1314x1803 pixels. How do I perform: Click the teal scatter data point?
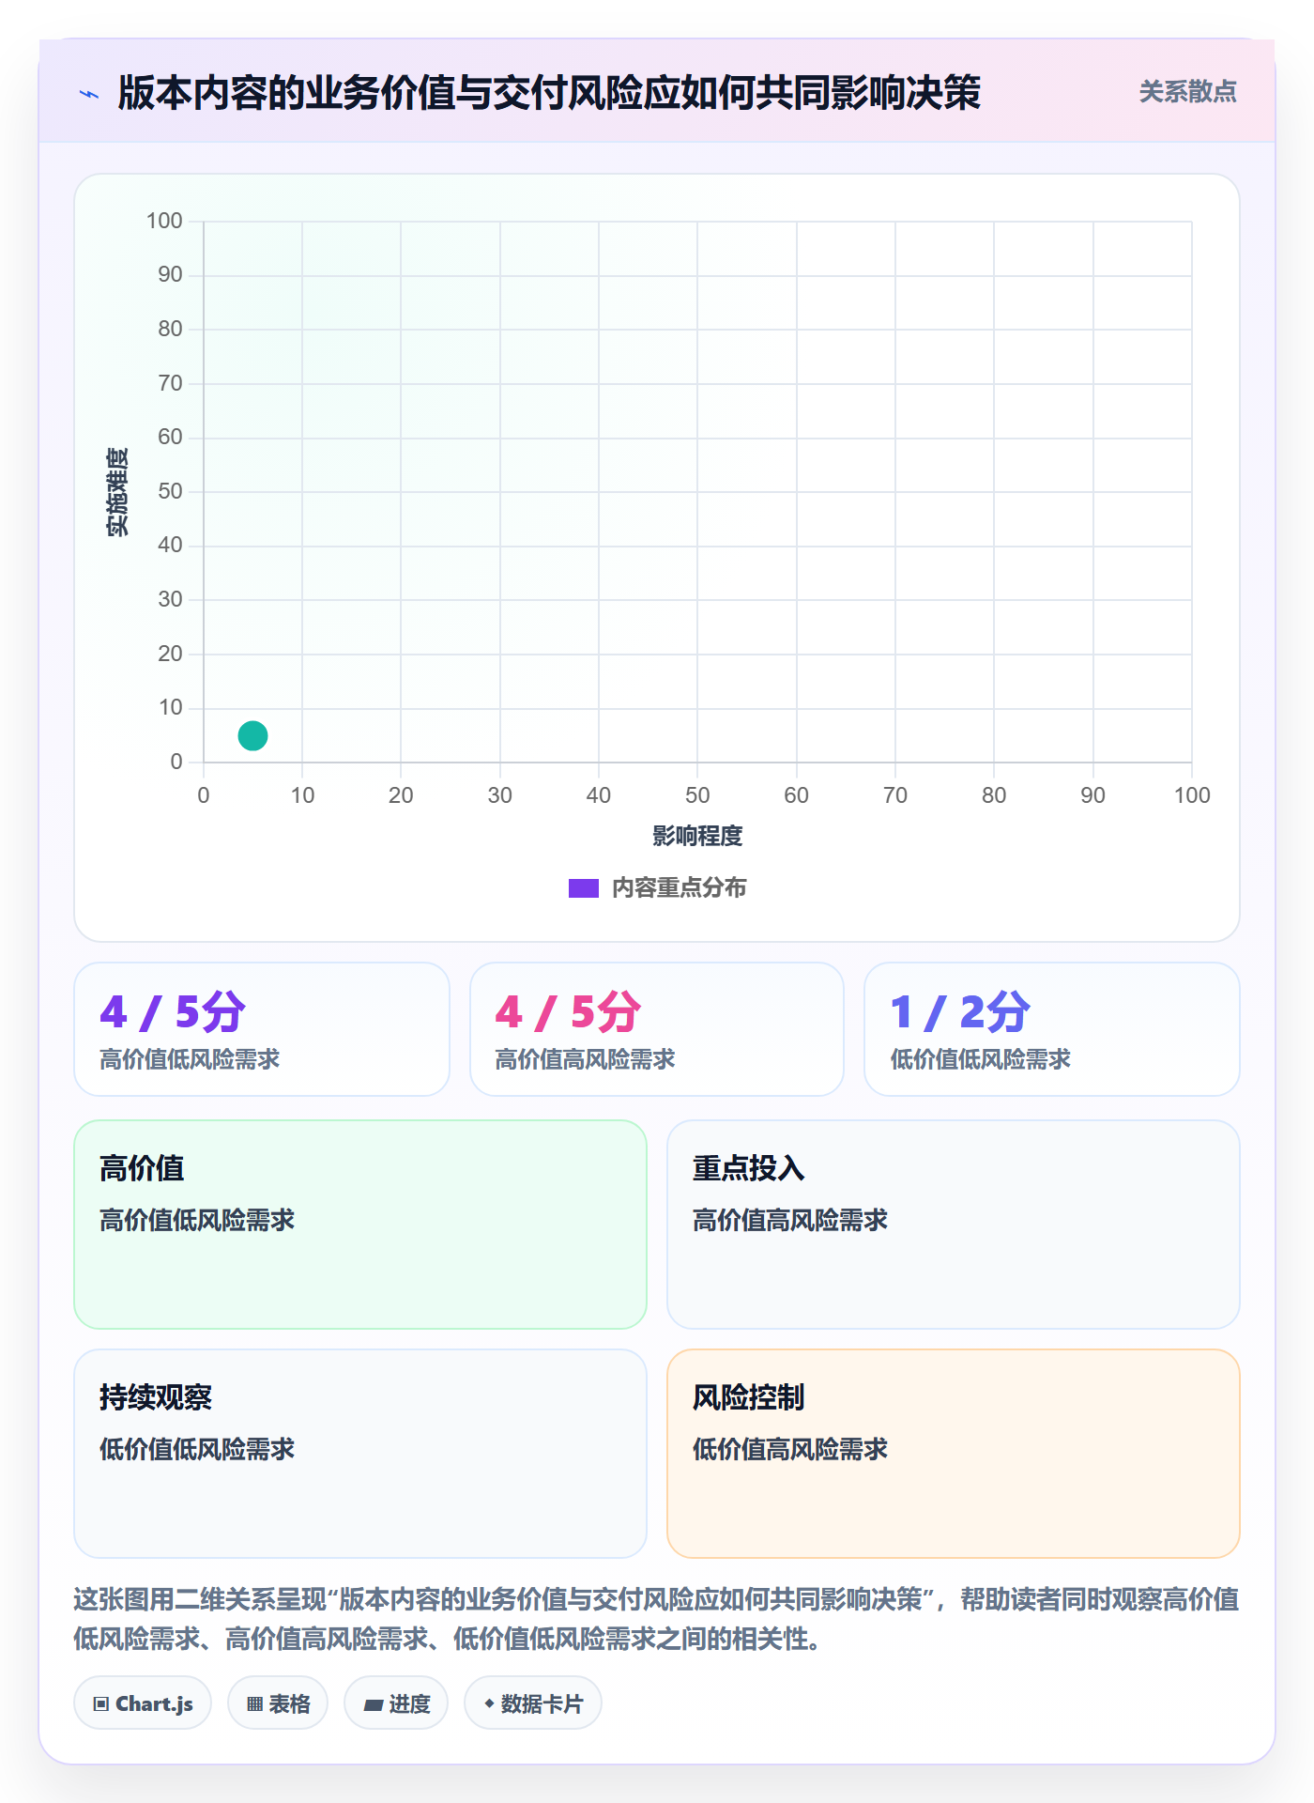tap(252, 735)
